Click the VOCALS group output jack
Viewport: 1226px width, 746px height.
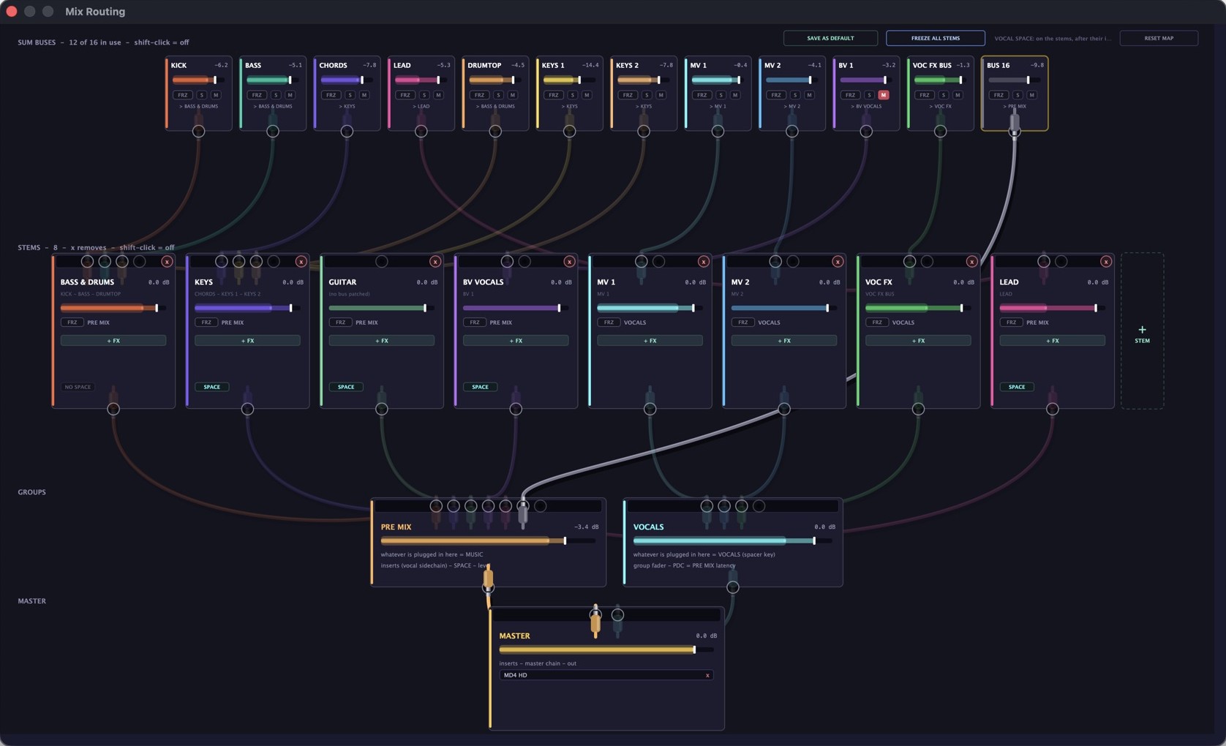[x=732, y=587]
